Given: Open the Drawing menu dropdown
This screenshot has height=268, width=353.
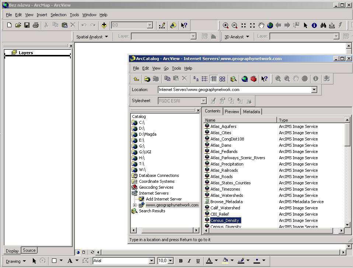Looking at the screenshot, I should coord(16,261).
